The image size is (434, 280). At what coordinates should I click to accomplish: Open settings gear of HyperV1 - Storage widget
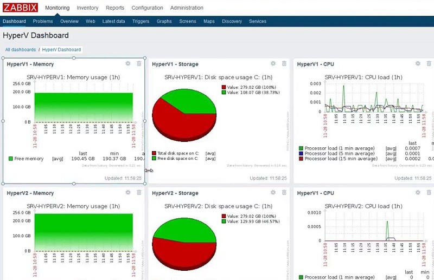[273, 63]
